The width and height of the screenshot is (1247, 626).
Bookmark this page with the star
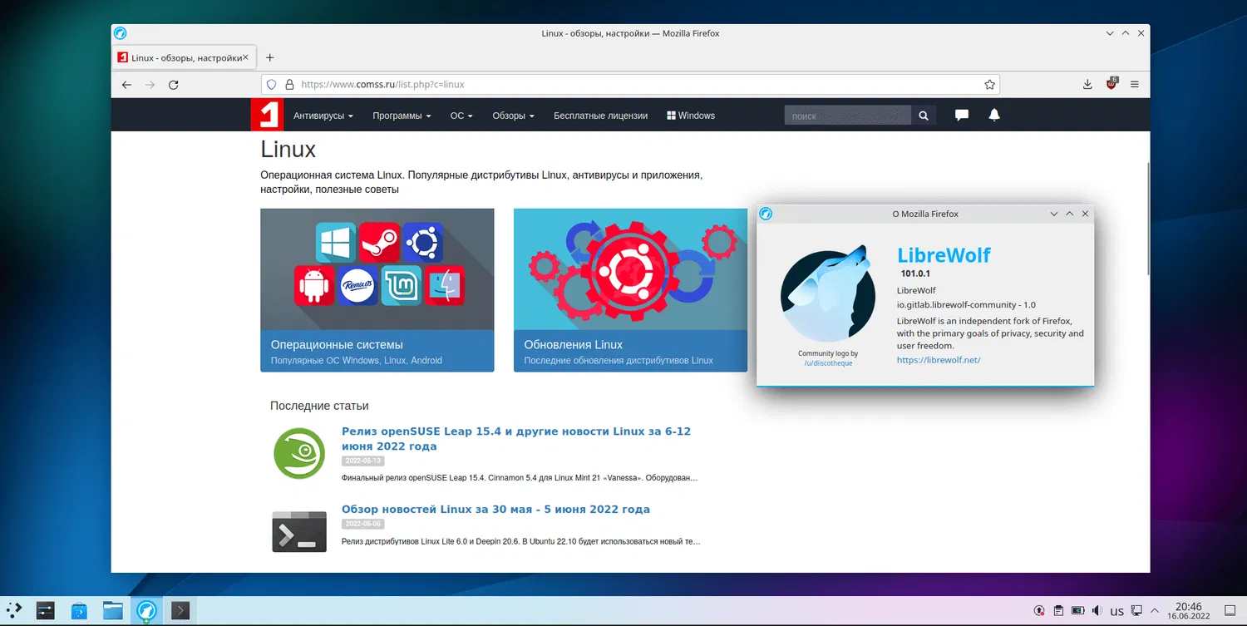click(989, 84)
